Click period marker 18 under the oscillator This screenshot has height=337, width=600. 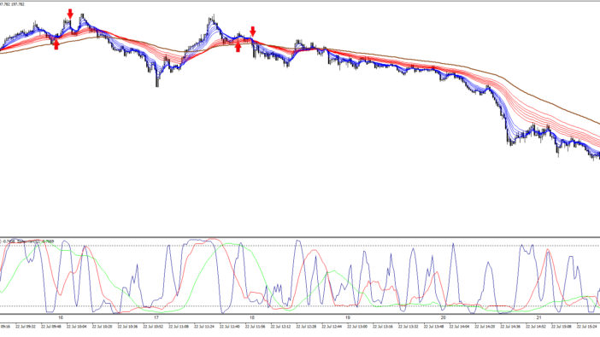(x=252, y=317)
